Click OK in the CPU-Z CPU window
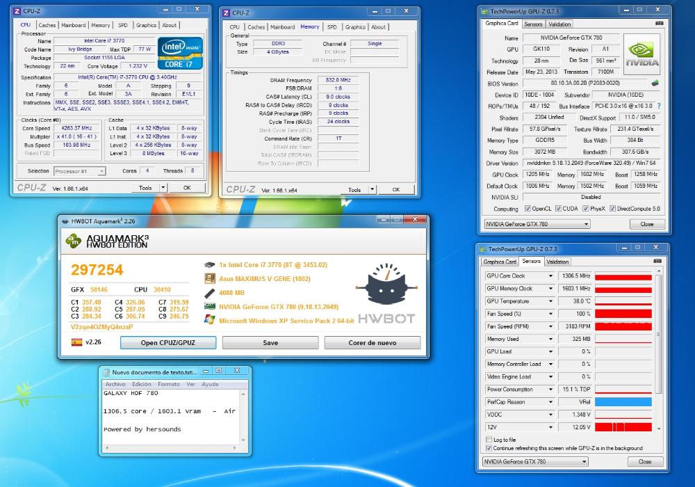 [187, 188]
